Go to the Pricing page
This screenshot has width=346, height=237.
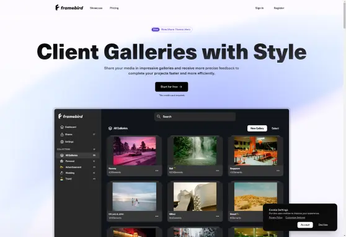pos(114,8)
